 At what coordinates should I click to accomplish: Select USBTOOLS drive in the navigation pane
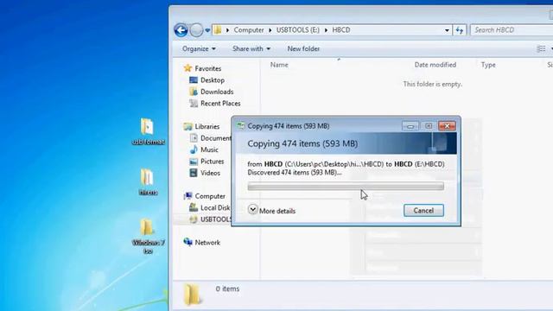[x=216, y=219]
